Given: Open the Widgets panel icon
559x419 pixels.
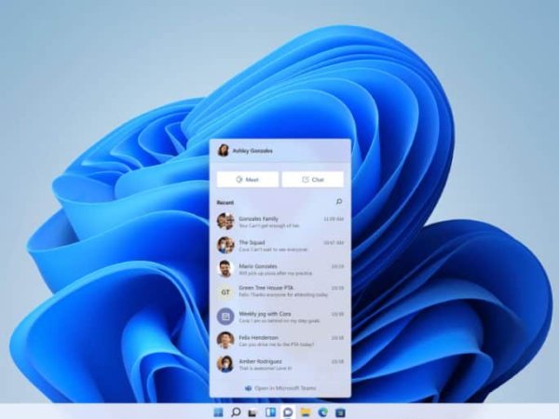Looking at the screenshot, I should click(x=270, y=411).
